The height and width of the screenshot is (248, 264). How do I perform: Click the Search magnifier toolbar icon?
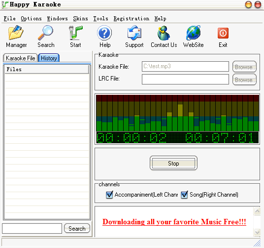(x=46, y=33)
